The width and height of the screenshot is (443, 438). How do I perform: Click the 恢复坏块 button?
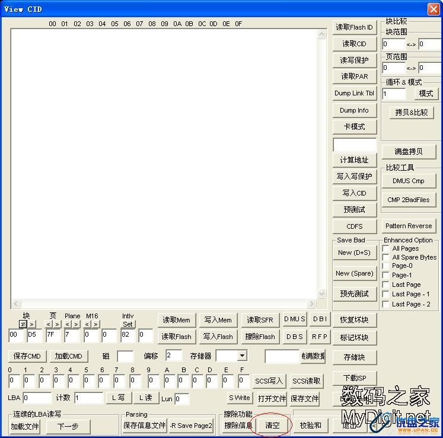click(x=355, y=320)
